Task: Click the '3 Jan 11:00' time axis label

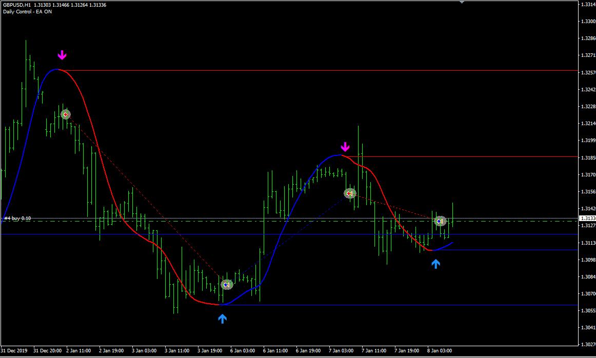Action: pos(177,351)
